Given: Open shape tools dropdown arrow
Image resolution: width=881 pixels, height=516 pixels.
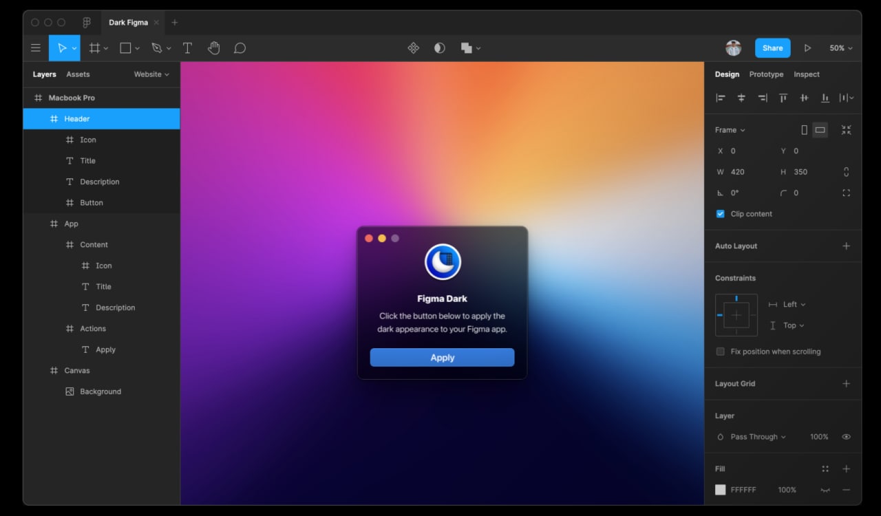Looking at the screenshot, I should 137,49.
